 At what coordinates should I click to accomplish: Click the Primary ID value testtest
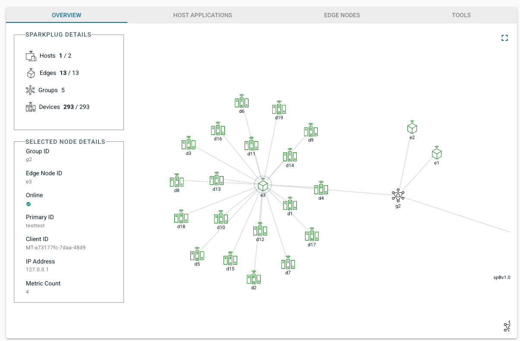35,225
